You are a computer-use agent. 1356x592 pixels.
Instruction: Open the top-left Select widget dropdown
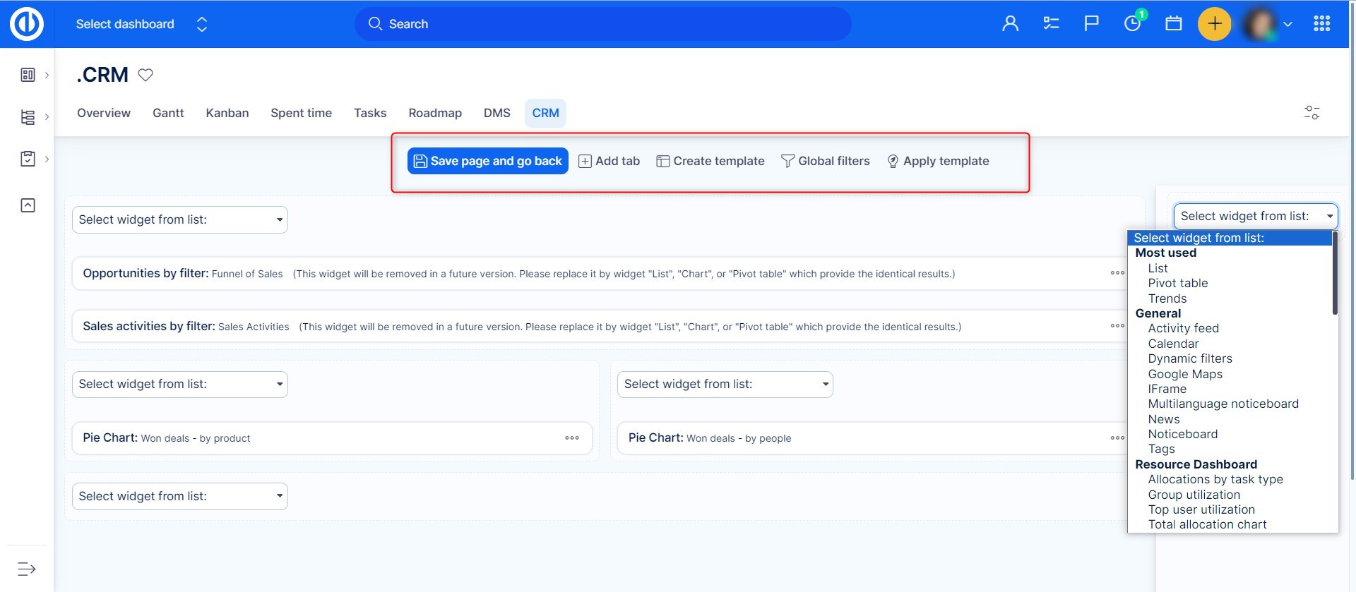[x=180, y=219]
